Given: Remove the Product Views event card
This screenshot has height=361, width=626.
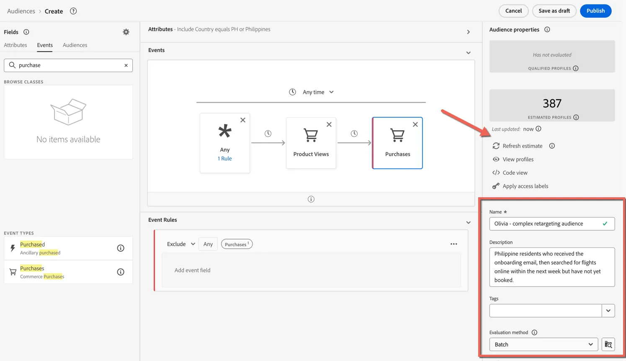Looking at the screenshot, I should pos(329,124).
